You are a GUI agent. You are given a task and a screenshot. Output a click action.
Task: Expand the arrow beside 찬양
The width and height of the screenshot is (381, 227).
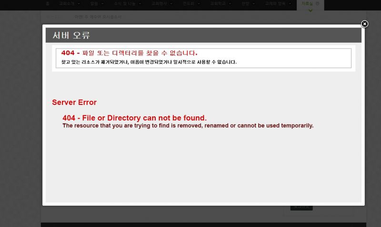[254, 4]
